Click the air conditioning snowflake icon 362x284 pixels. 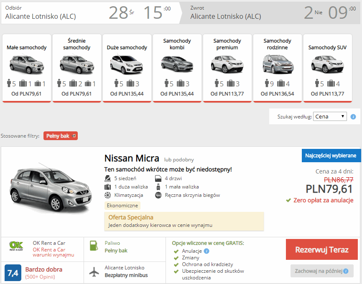click(107, 195)
